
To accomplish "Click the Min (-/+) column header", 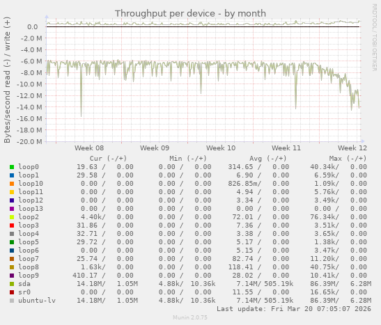I will pyautogui.click(x=188, y=159).
